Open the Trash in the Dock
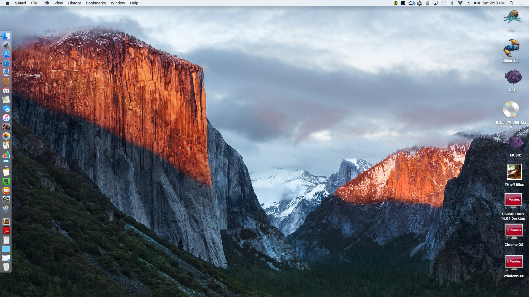 6,267
